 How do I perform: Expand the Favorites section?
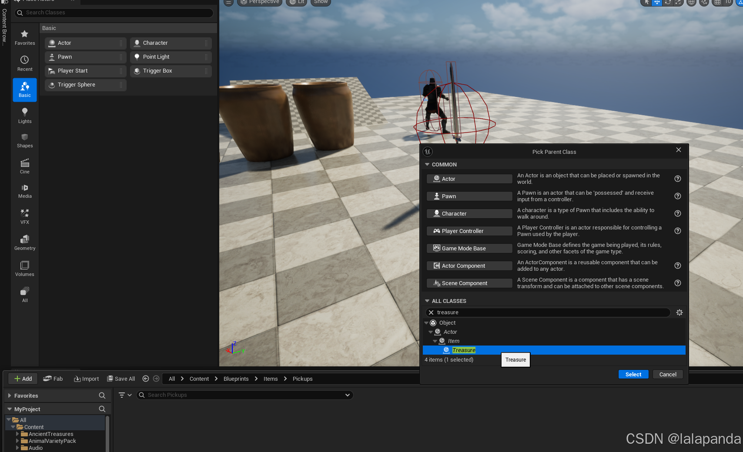tap(10, 396)
